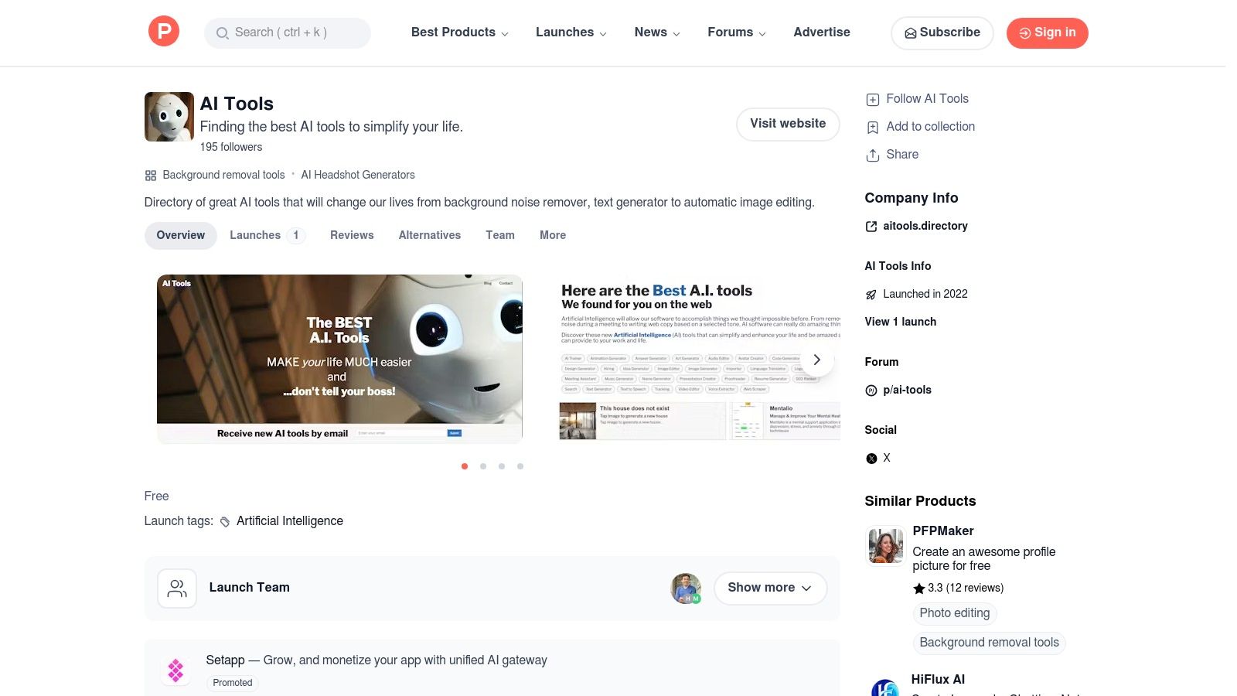This screenshot has height=696, width=1237.
Task: Click the Launch Team people icon
Action: 177,589
